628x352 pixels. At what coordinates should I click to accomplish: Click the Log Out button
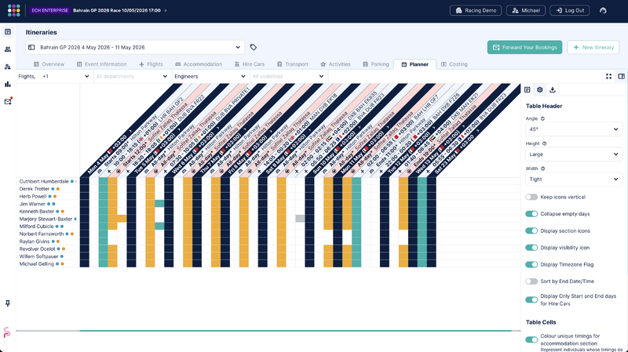click(x=570, y=10)
